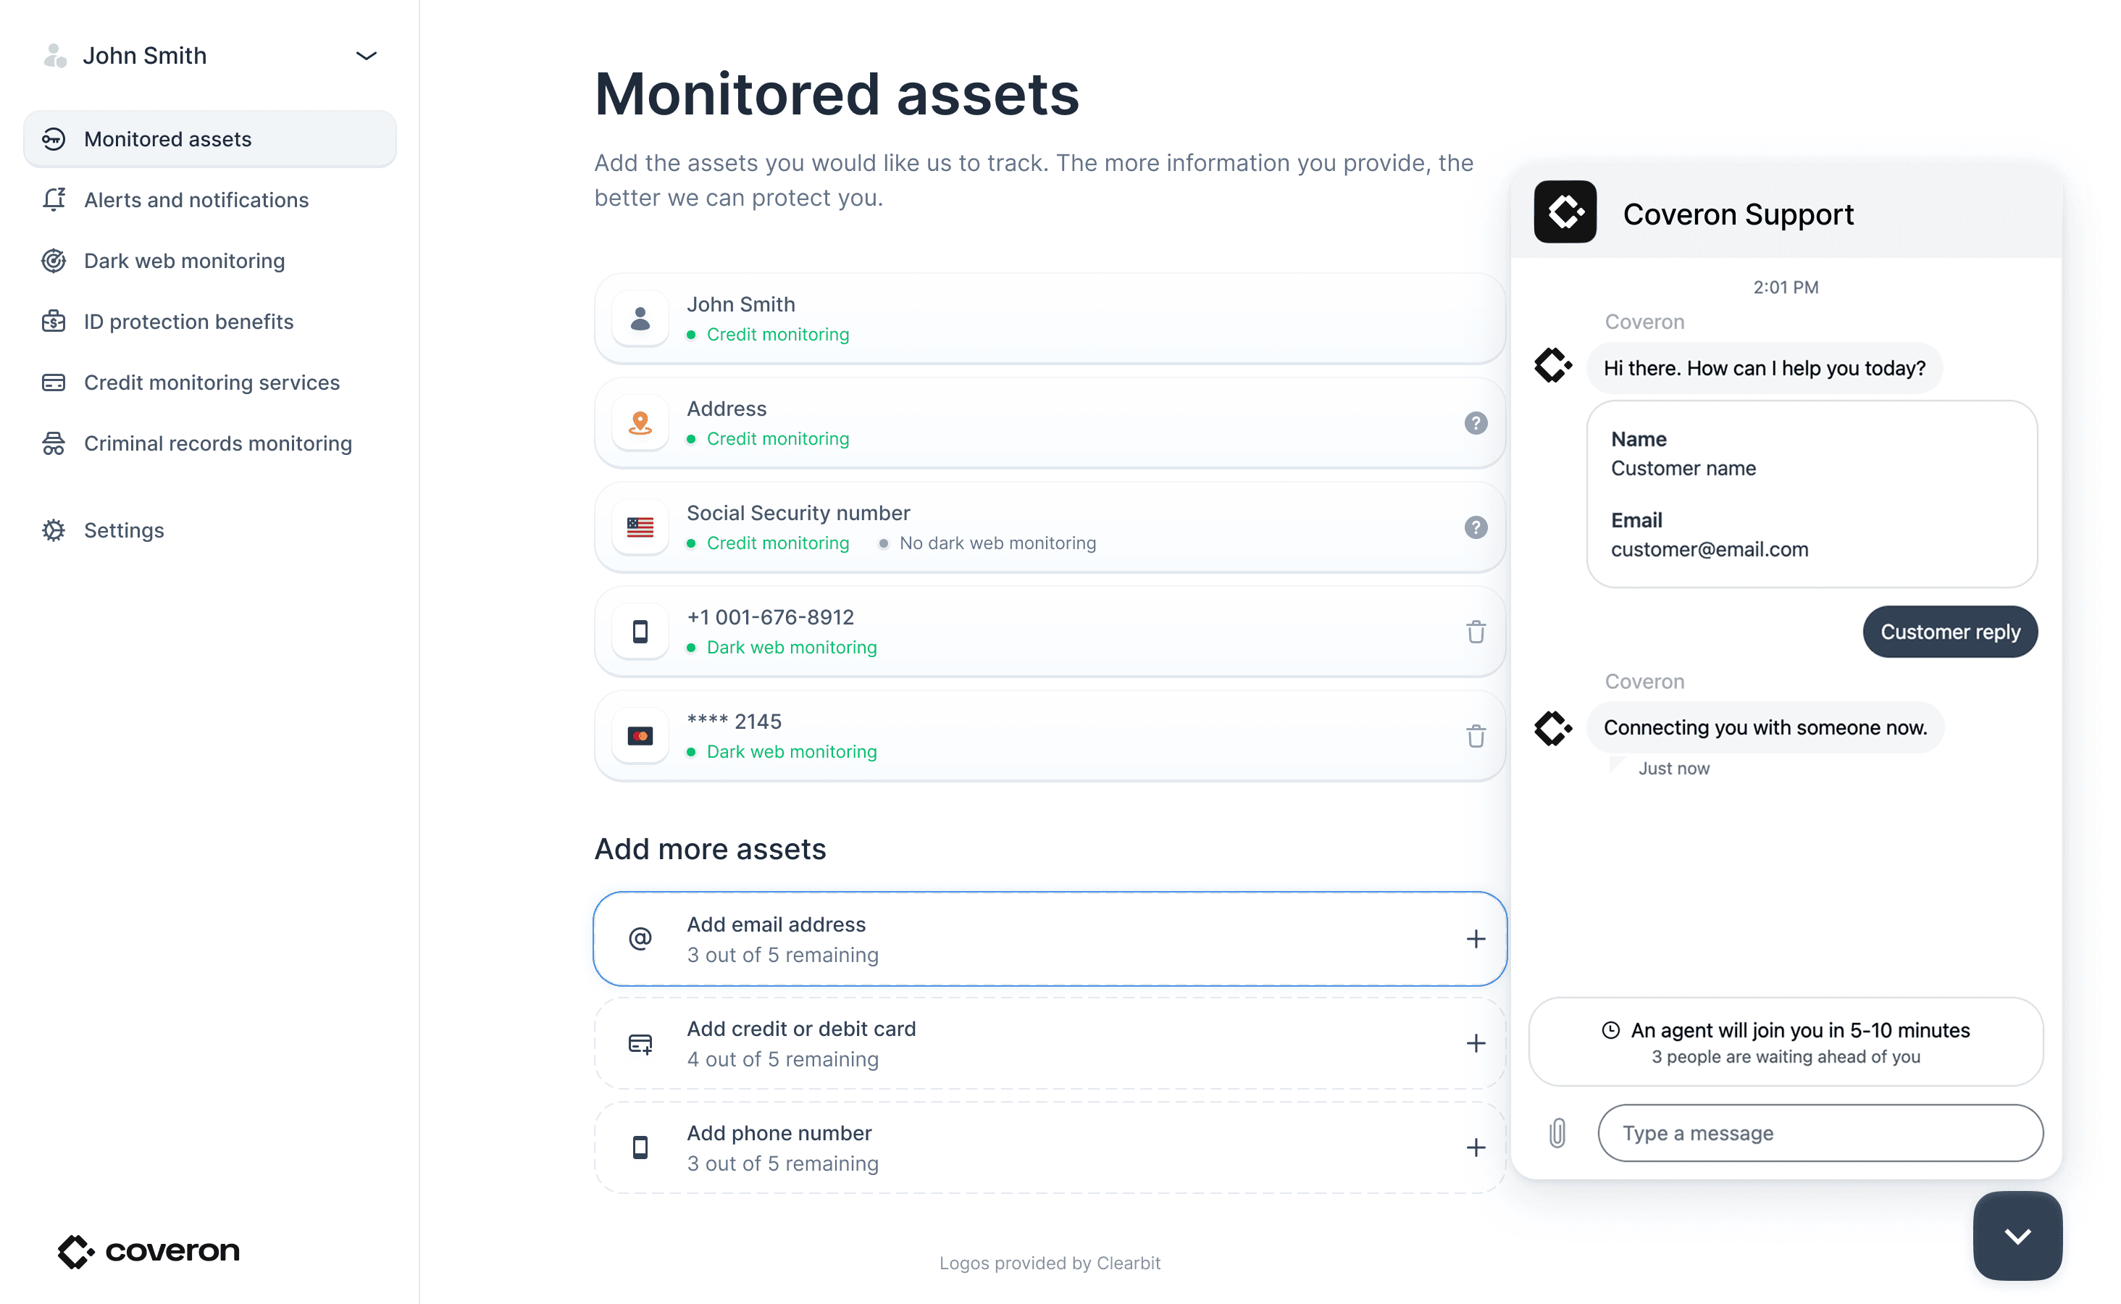
Task: Click the Credit monitoring card icon
Action: coord(54,382)
